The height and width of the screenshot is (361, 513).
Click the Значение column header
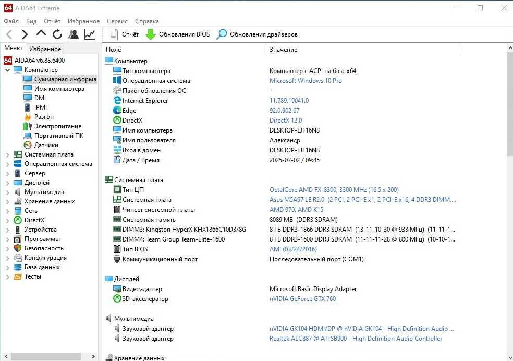[363, 50]
